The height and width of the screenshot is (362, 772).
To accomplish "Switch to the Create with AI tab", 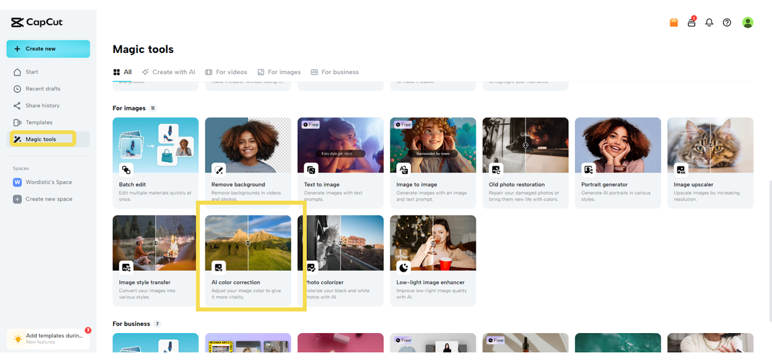I will click(x=169, y=72).
